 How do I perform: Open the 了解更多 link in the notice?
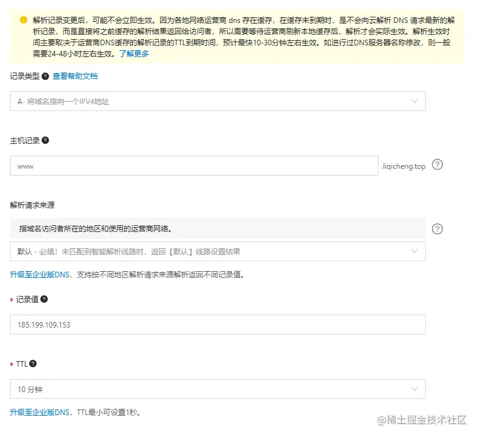pos(134,54)
